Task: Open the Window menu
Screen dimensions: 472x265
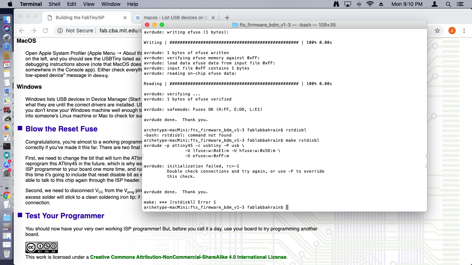Action: (x=111, y=4)
